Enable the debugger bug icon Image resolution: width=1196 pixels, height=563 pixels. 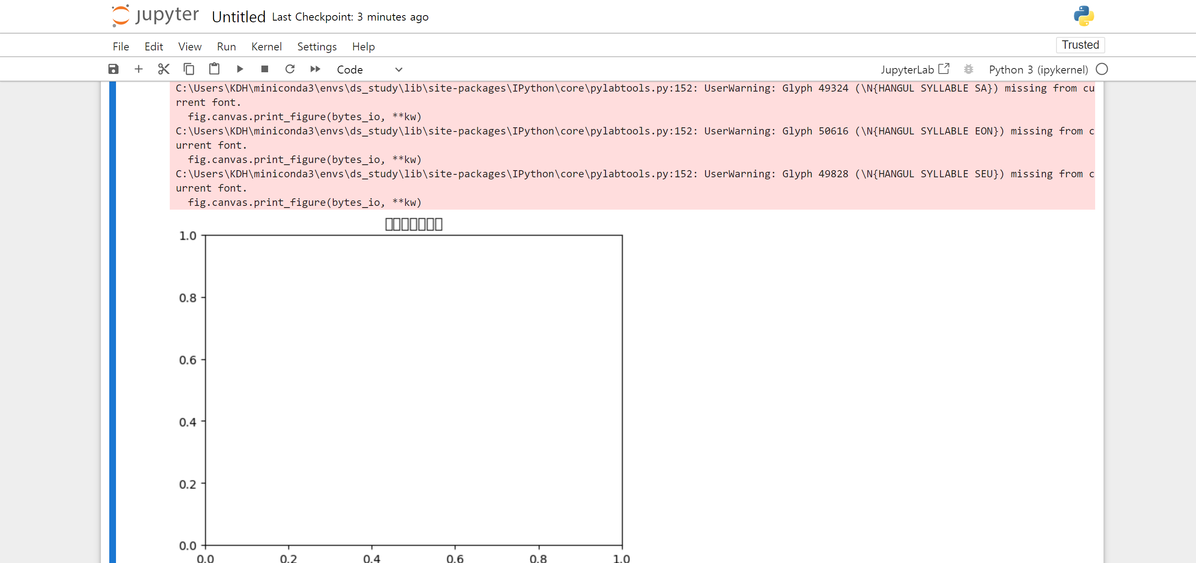tap(968, 69)
